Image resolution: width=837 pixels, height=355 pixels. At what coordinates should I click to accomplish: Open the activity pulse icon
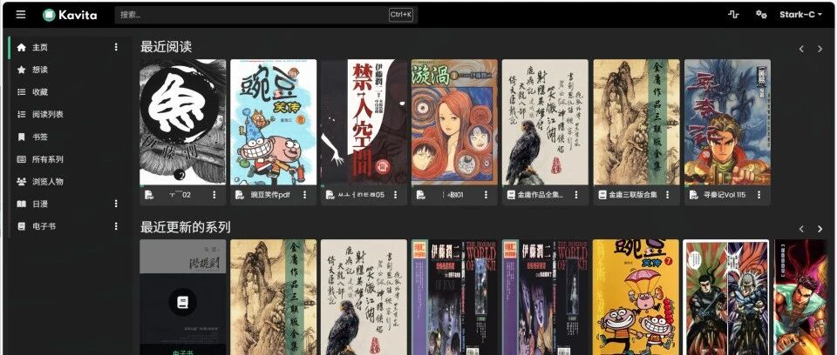[x=733, y=15]
